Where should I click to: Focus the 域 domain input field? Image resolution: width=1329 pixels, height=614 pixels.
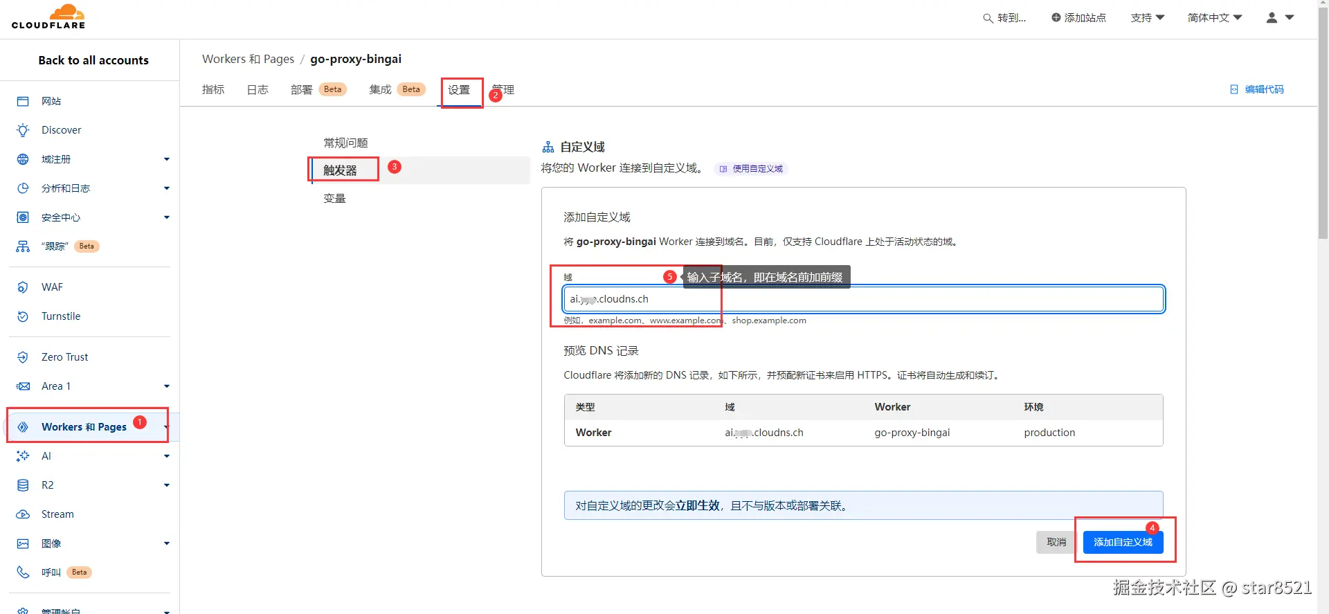(864, 299)
